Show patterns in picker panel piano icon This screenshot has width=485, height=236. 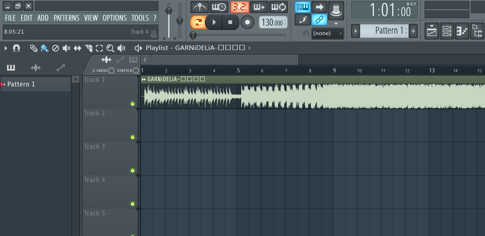point(11,68)
